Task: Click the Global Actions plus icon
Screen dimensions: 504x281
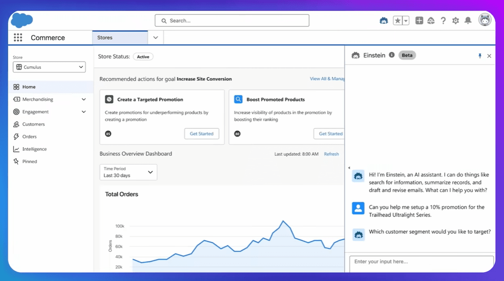Action: tap(419, 21)
